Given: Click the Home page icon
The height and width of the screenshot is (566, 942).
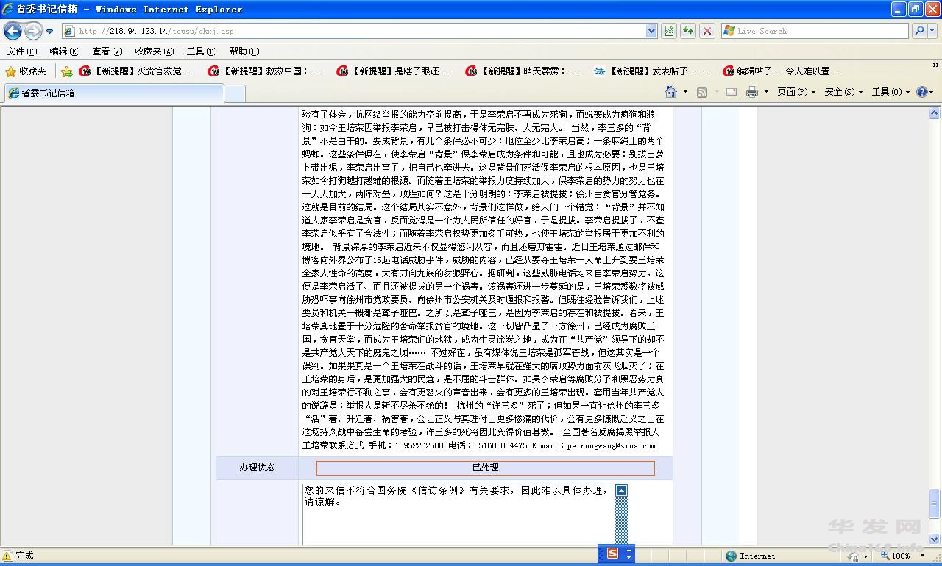Looking at the screenshot, I should (671, 92).
